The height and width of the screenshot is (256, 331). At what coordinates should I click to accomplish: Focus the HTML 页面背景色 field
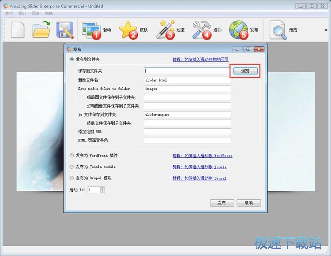click(188, 140)
